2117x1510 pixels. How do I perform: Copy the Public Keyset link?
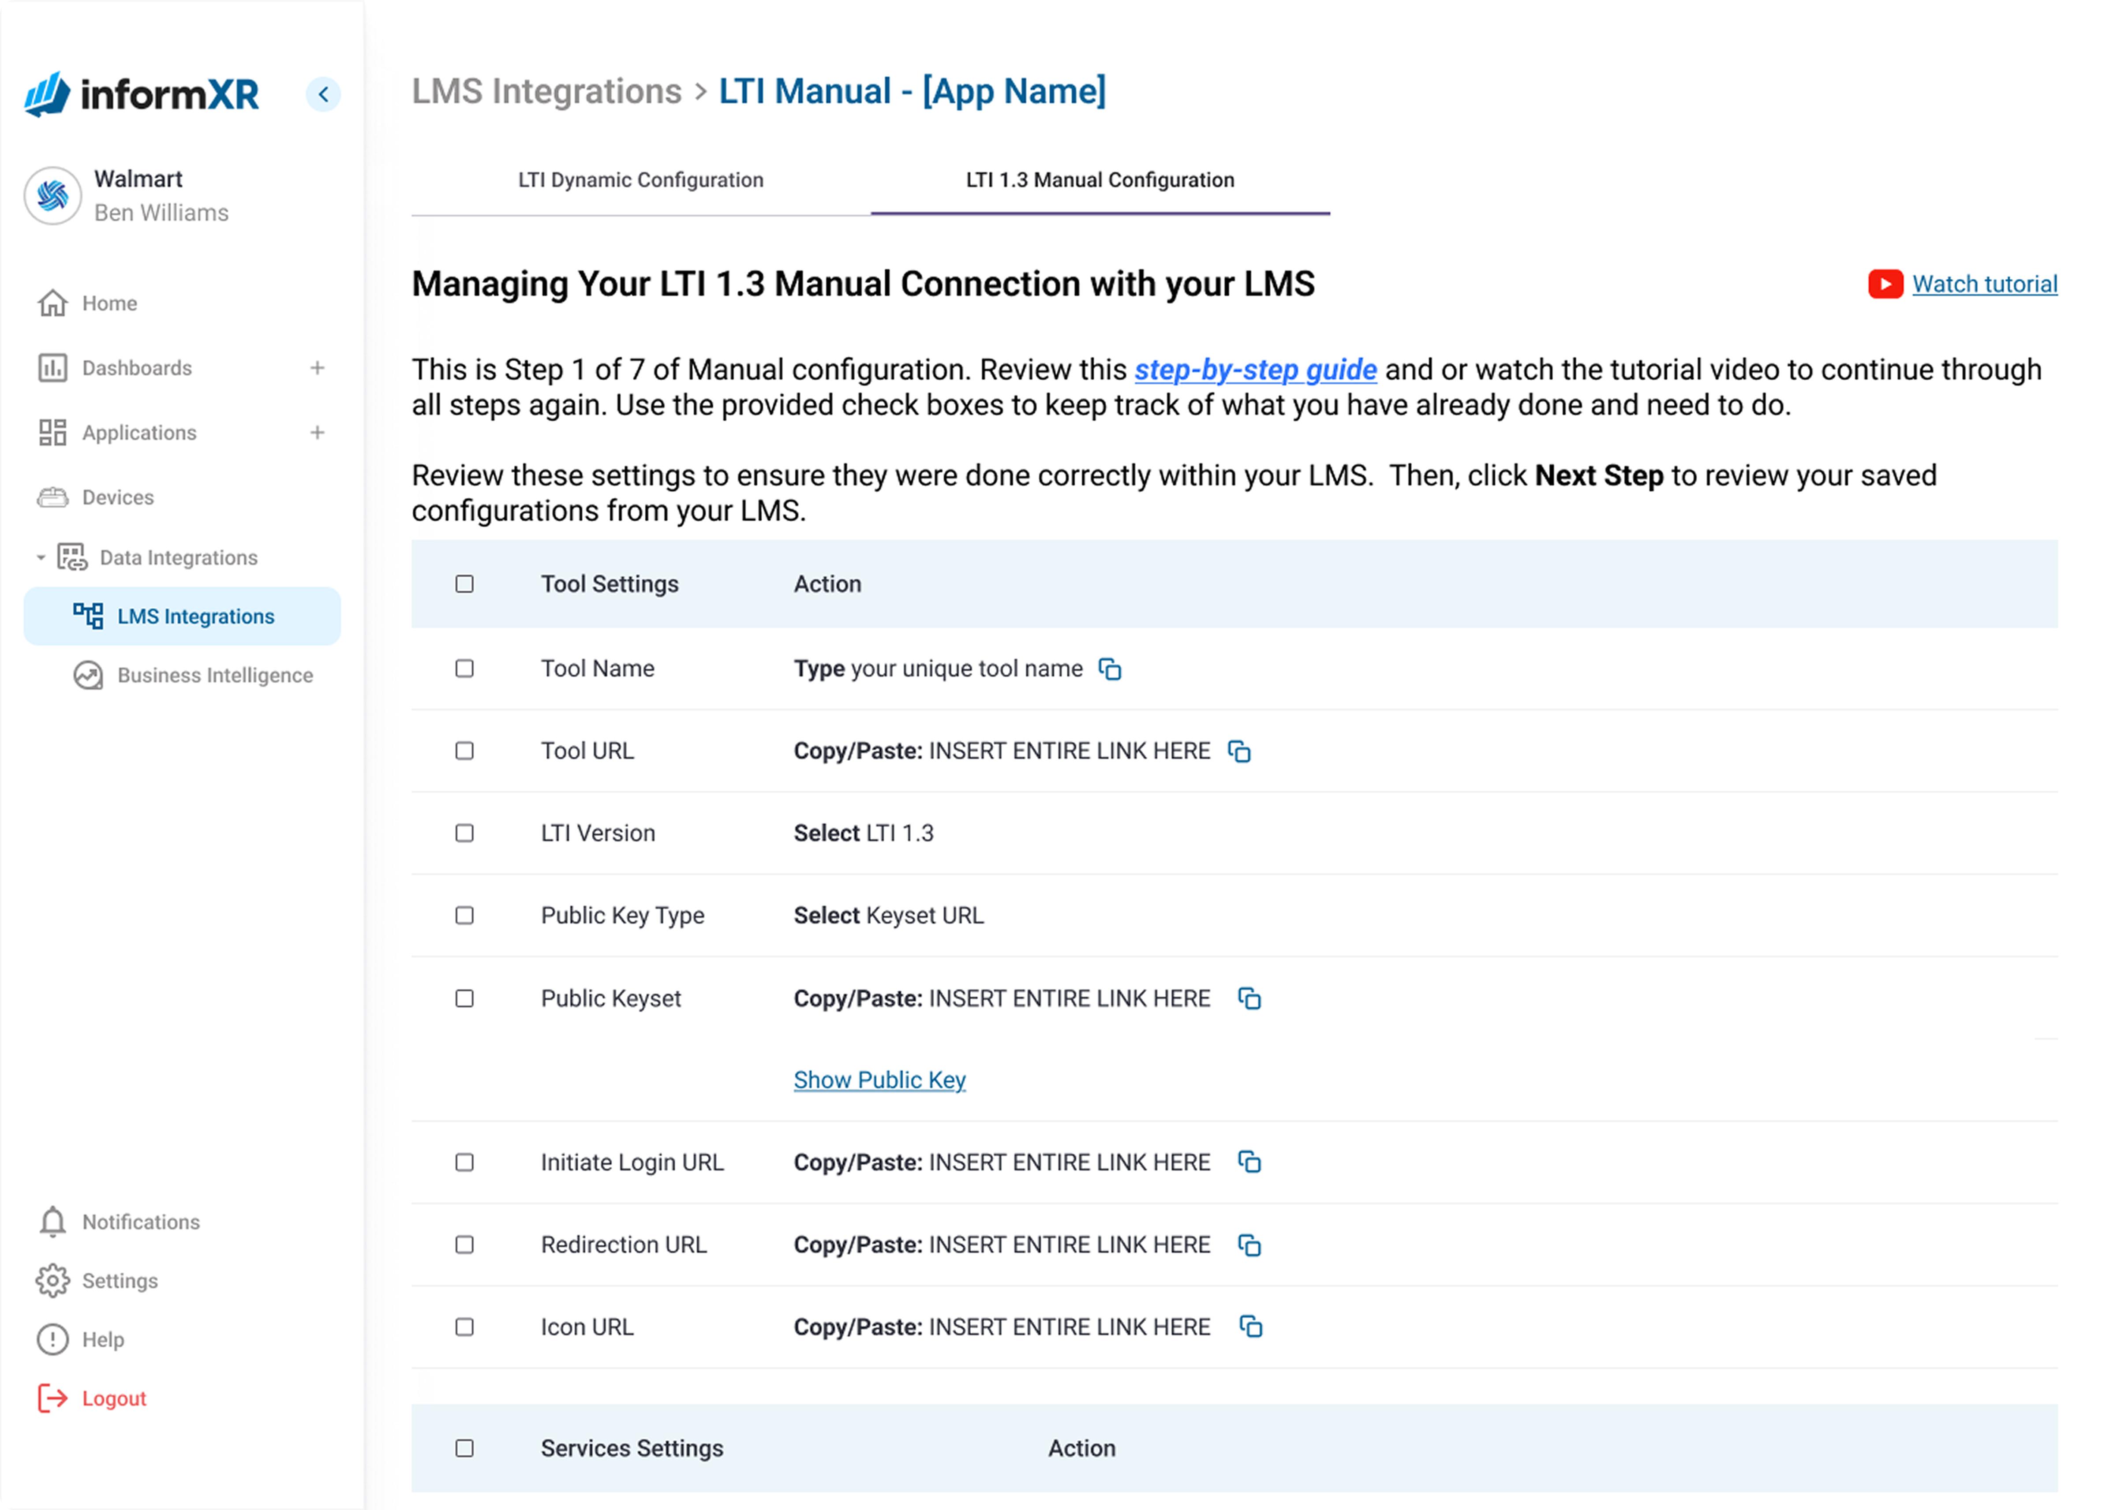1249,998
